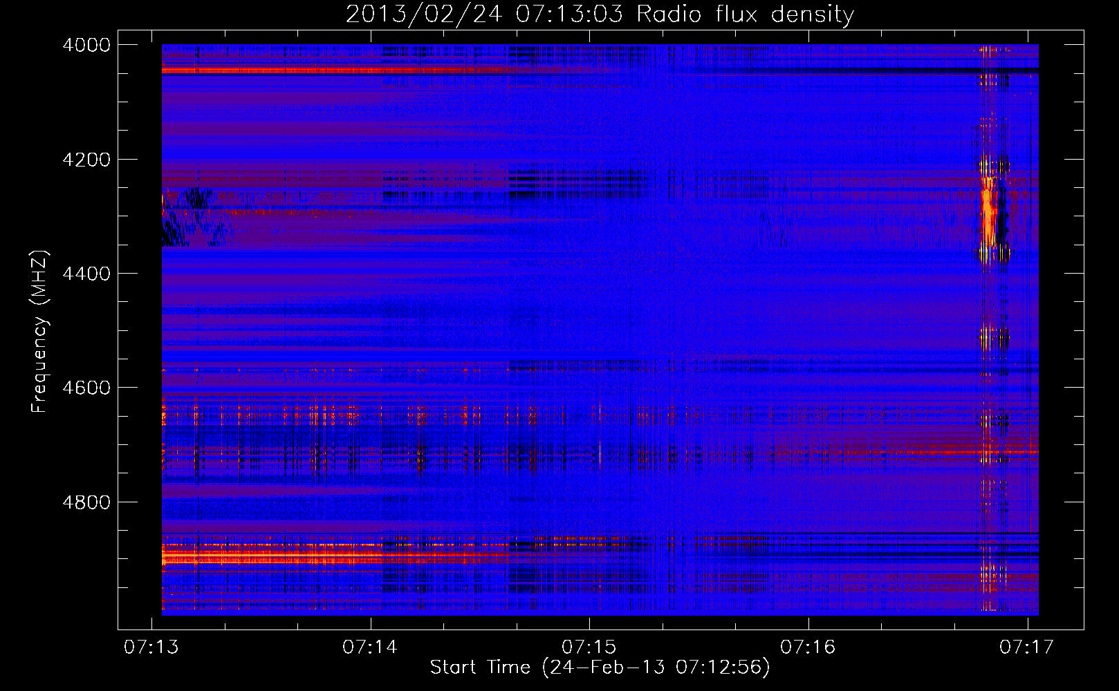Select the y-axis label "Frequency (MHZ)"

[x=39, y=332]
